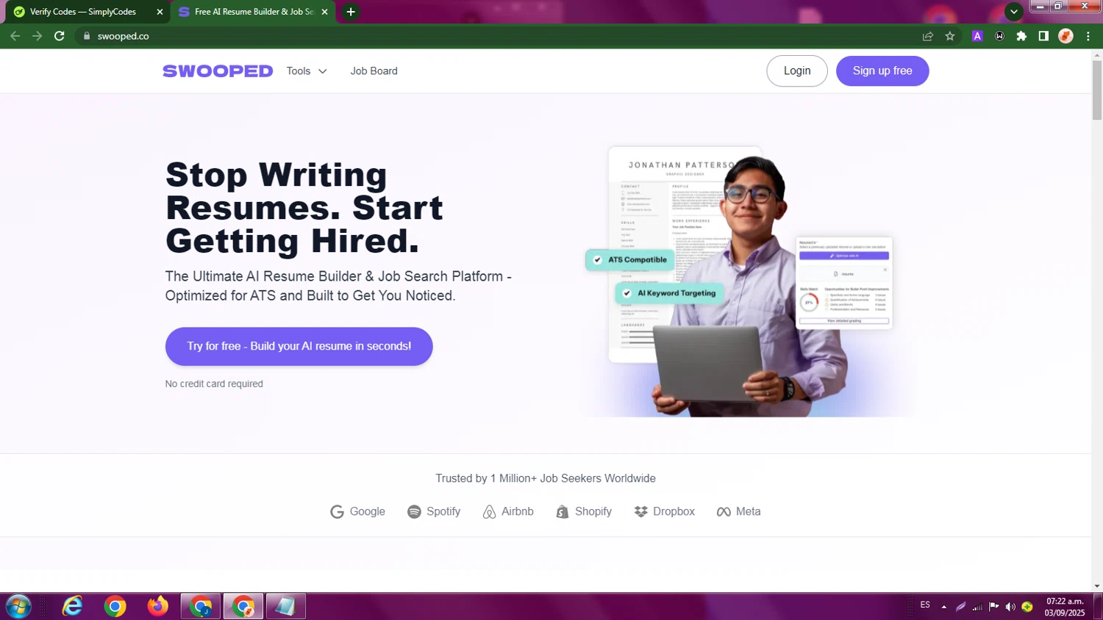Click the AI Keyword Targeting badge

[x=669, y=293]
